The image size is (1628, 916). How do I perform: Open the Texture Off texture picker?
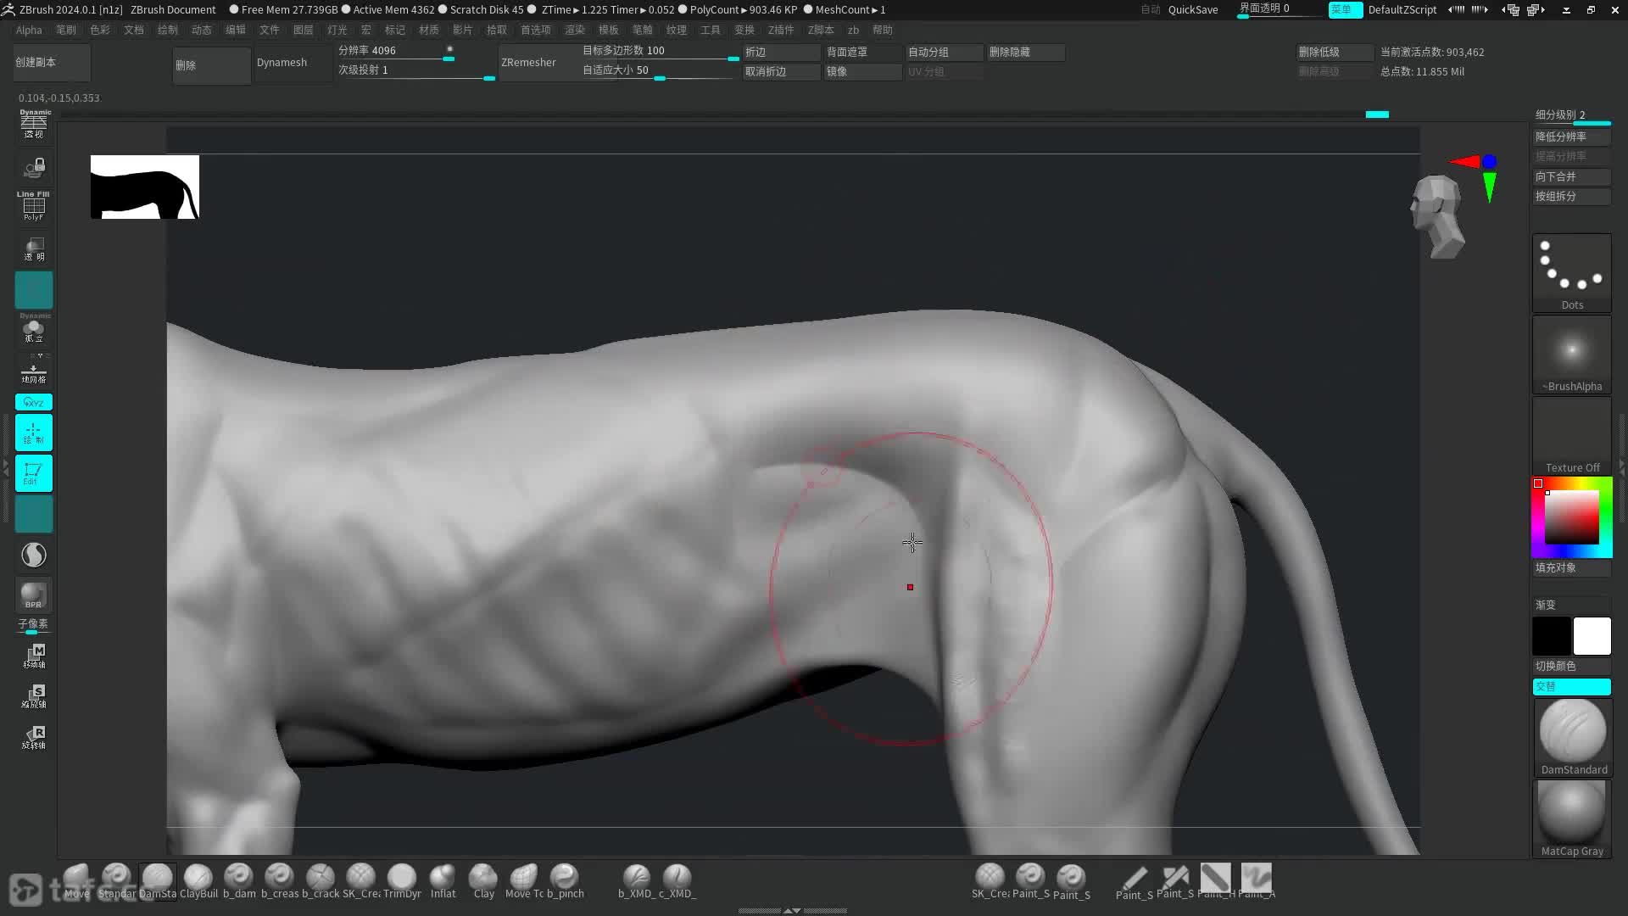(1572, 436)
